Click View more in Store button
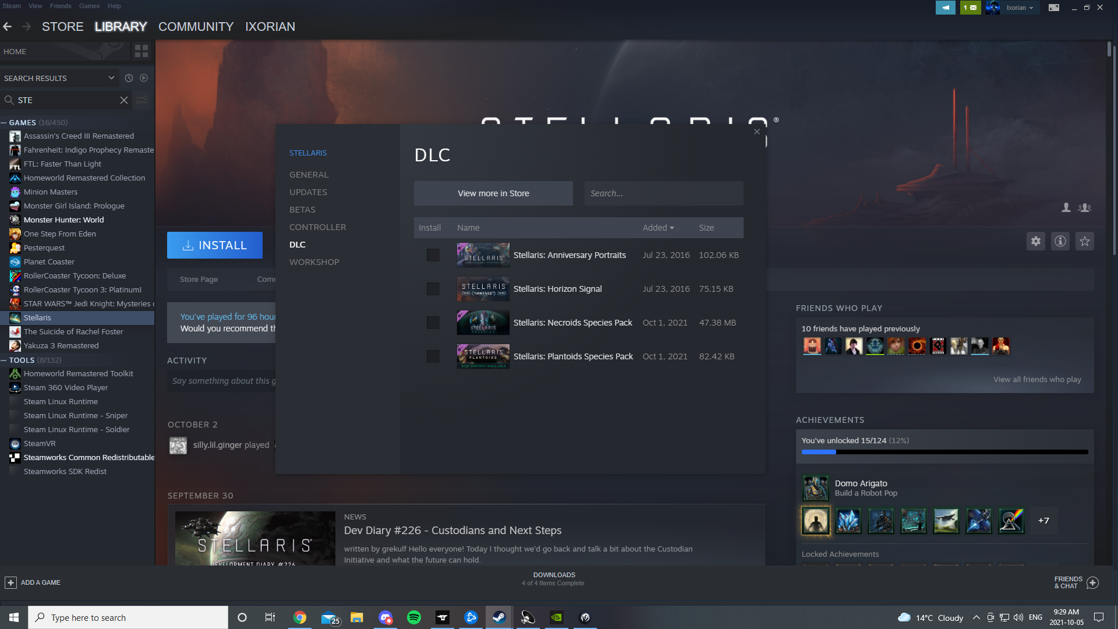1118x629 pixels. (x=493, y=193)
